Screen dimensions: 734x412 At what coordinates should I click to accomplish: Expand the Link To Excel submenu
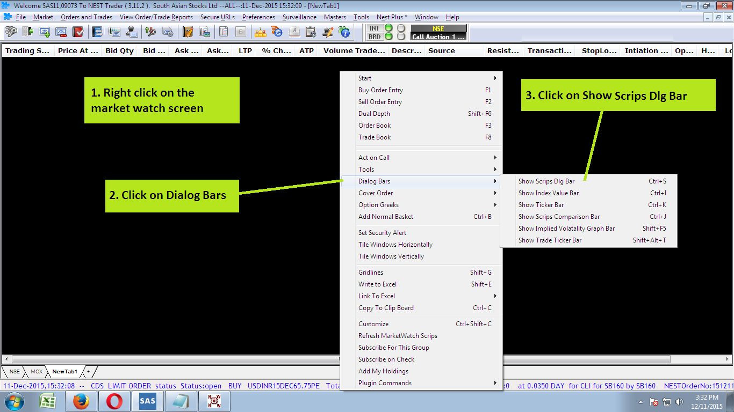pos(422,296)
